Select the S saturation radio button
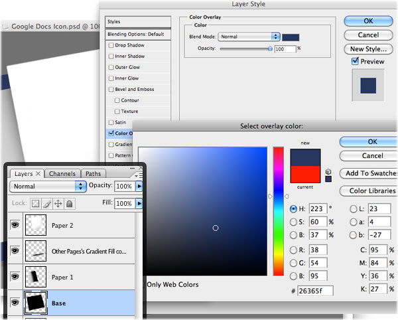 [x=293, y=222]
